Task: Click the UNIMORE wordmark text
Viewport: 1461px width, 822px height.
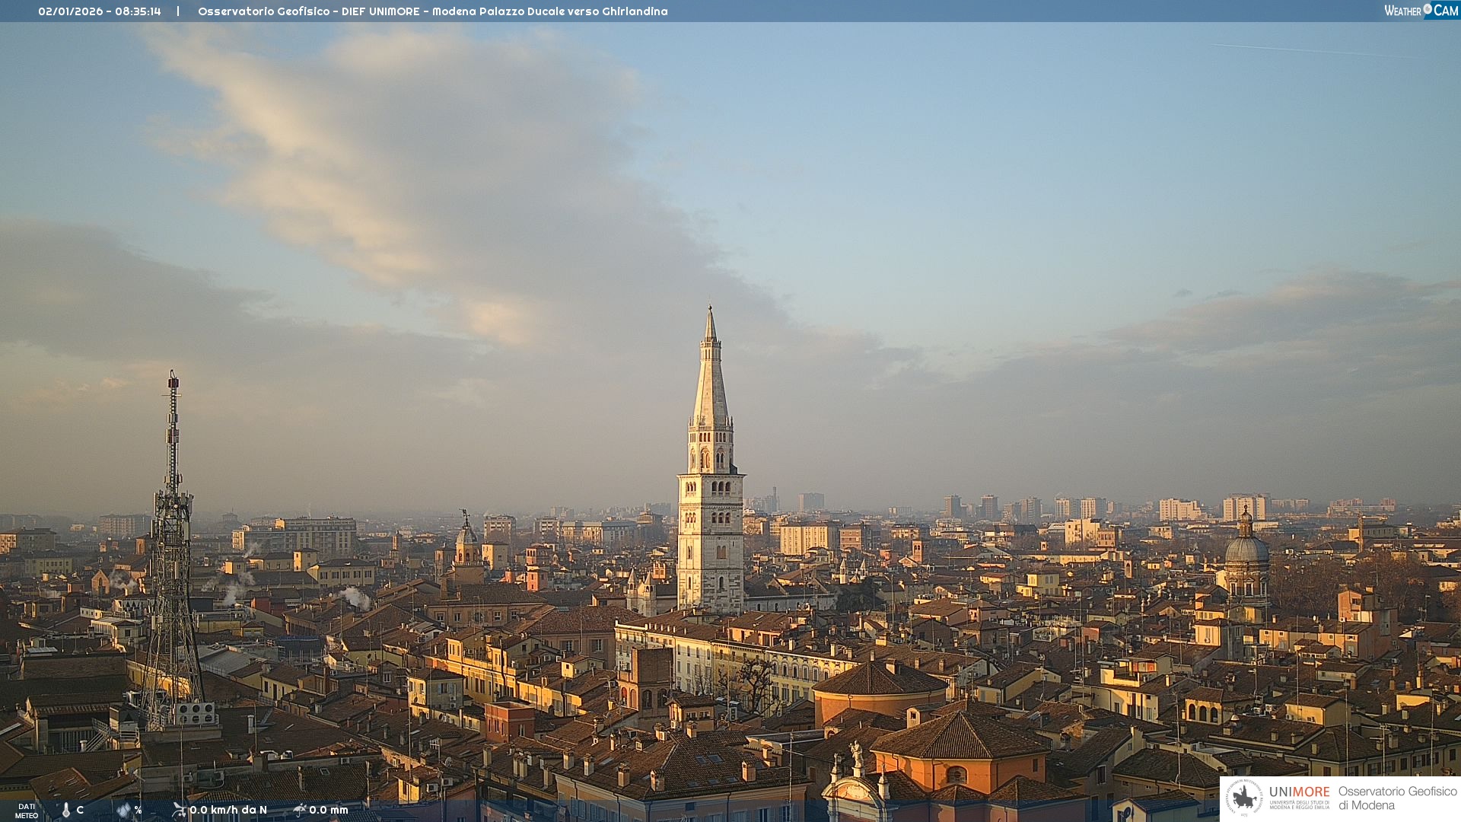Action: pyautogui.click(x=1299, y=792)
